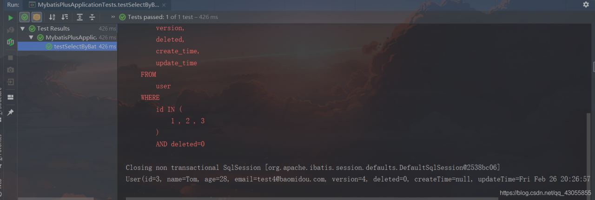Select the testSelectByBat test item

point(75,46)
